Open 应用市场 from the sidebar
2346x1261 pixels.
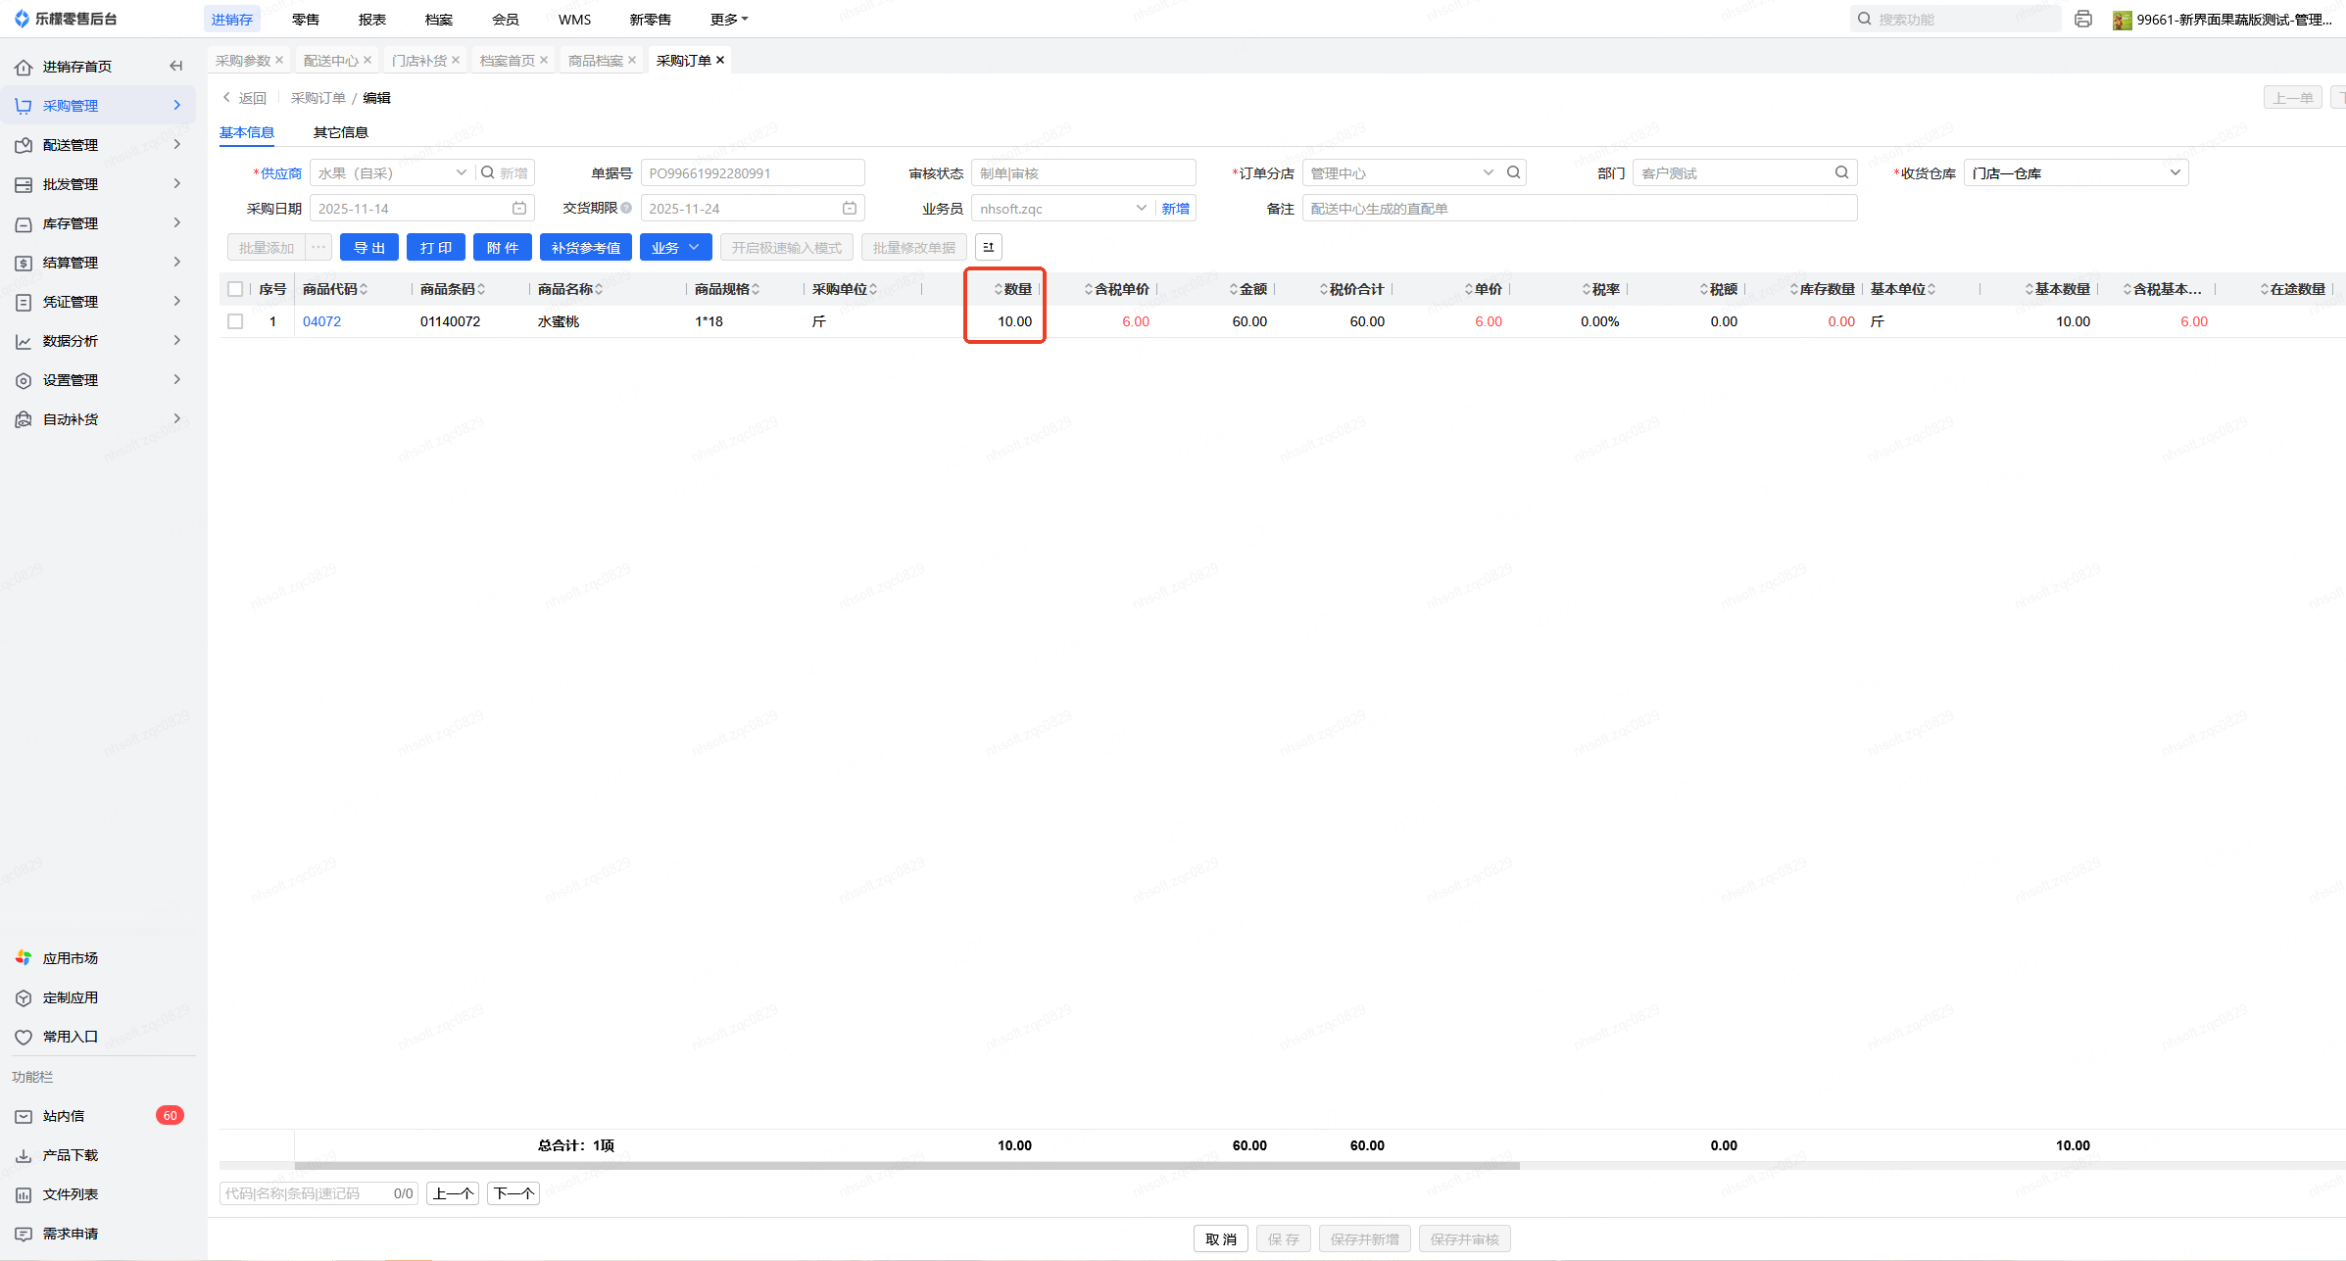[x=70, y=958]
